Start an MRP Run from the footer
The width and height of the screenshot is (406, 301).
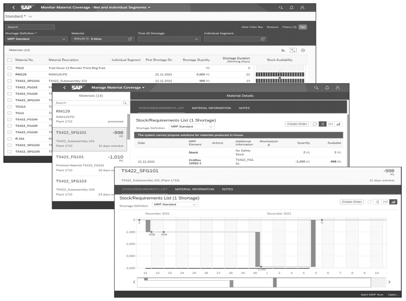pos(372,295)
